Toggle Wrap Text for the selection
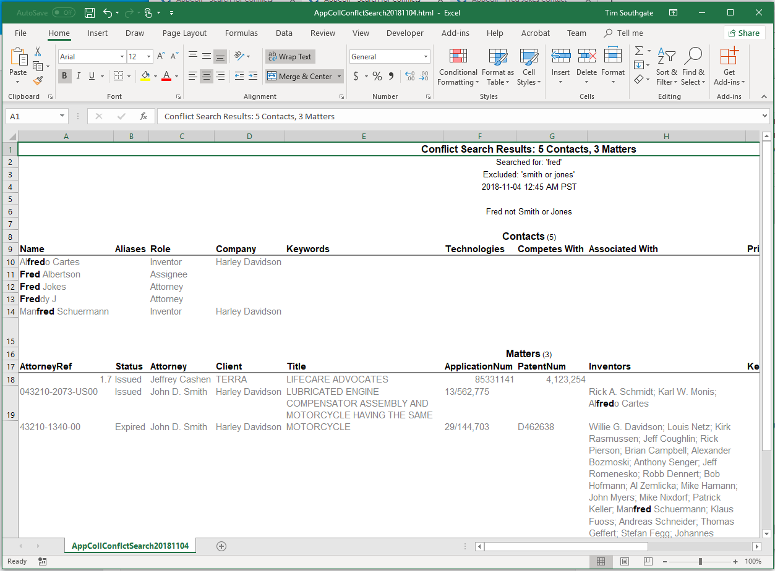775x571 pixels. coord(289,56)
